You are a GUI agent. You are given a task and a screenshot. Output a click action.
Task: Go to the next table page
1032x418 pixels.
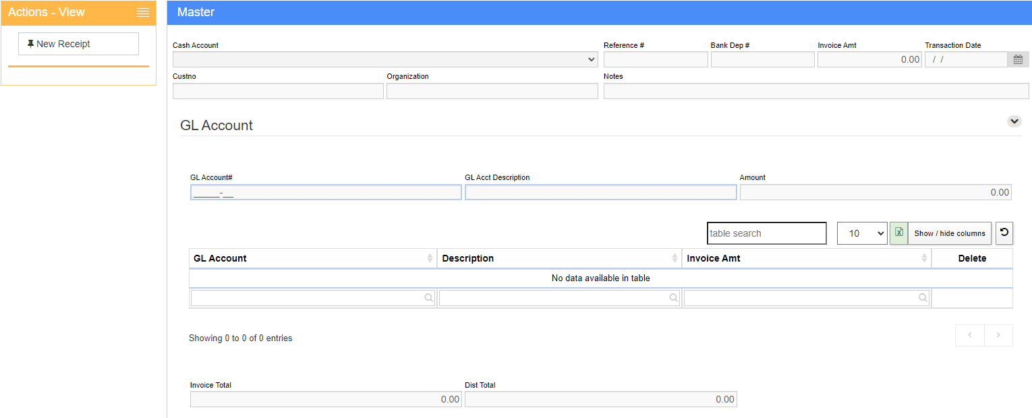pos(999,335)
